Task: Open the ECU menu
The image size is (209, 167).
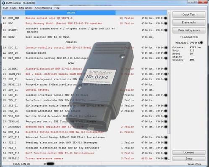Action: [5, 8]
